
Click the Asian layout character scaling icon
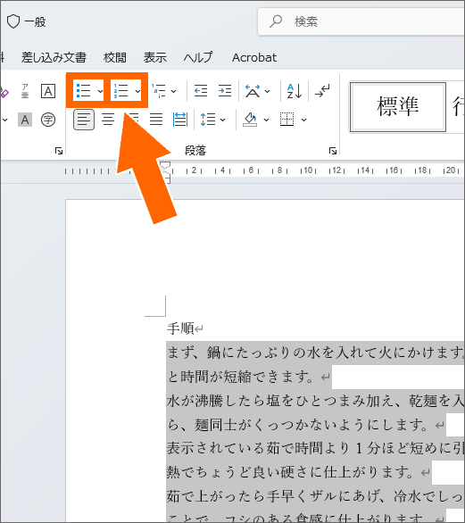point(253,91)
